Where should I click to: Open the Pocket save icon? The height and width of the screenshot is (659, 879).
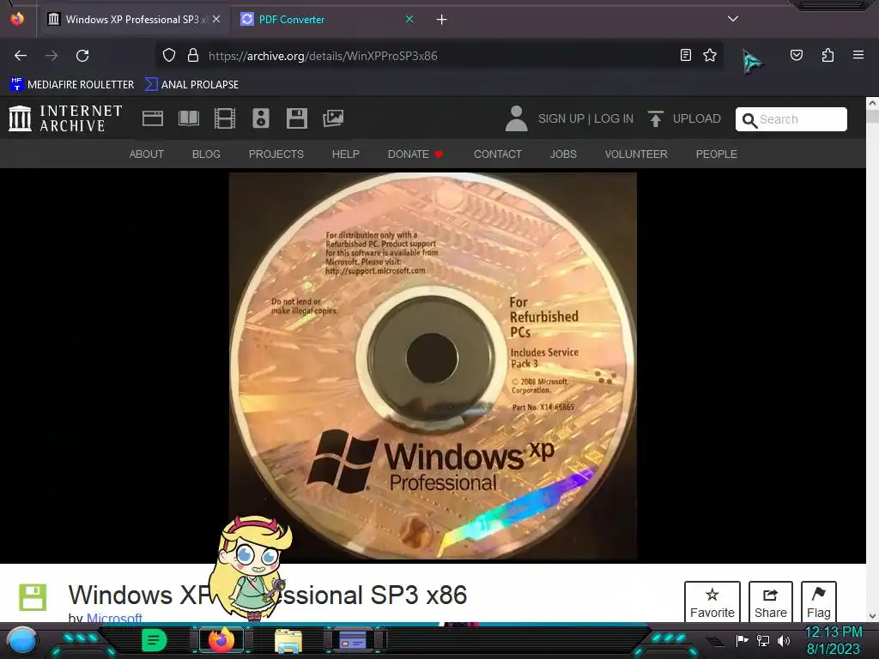click(796, 55)
